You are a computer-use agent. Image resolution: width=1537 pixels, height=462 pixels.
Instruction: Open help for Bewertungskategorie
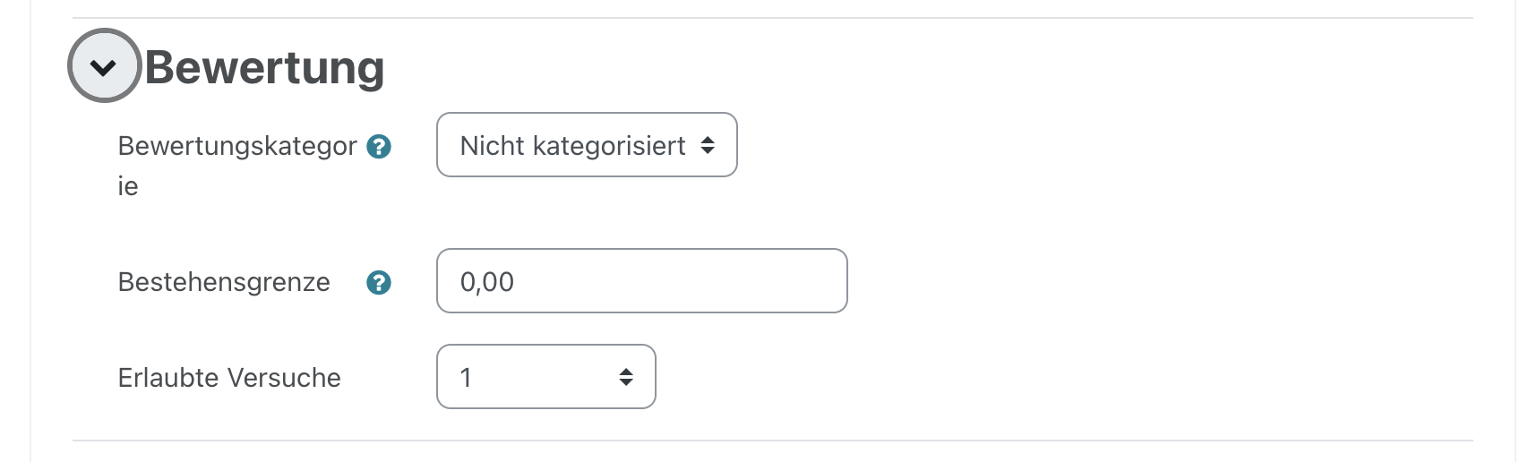pos(379,146)
